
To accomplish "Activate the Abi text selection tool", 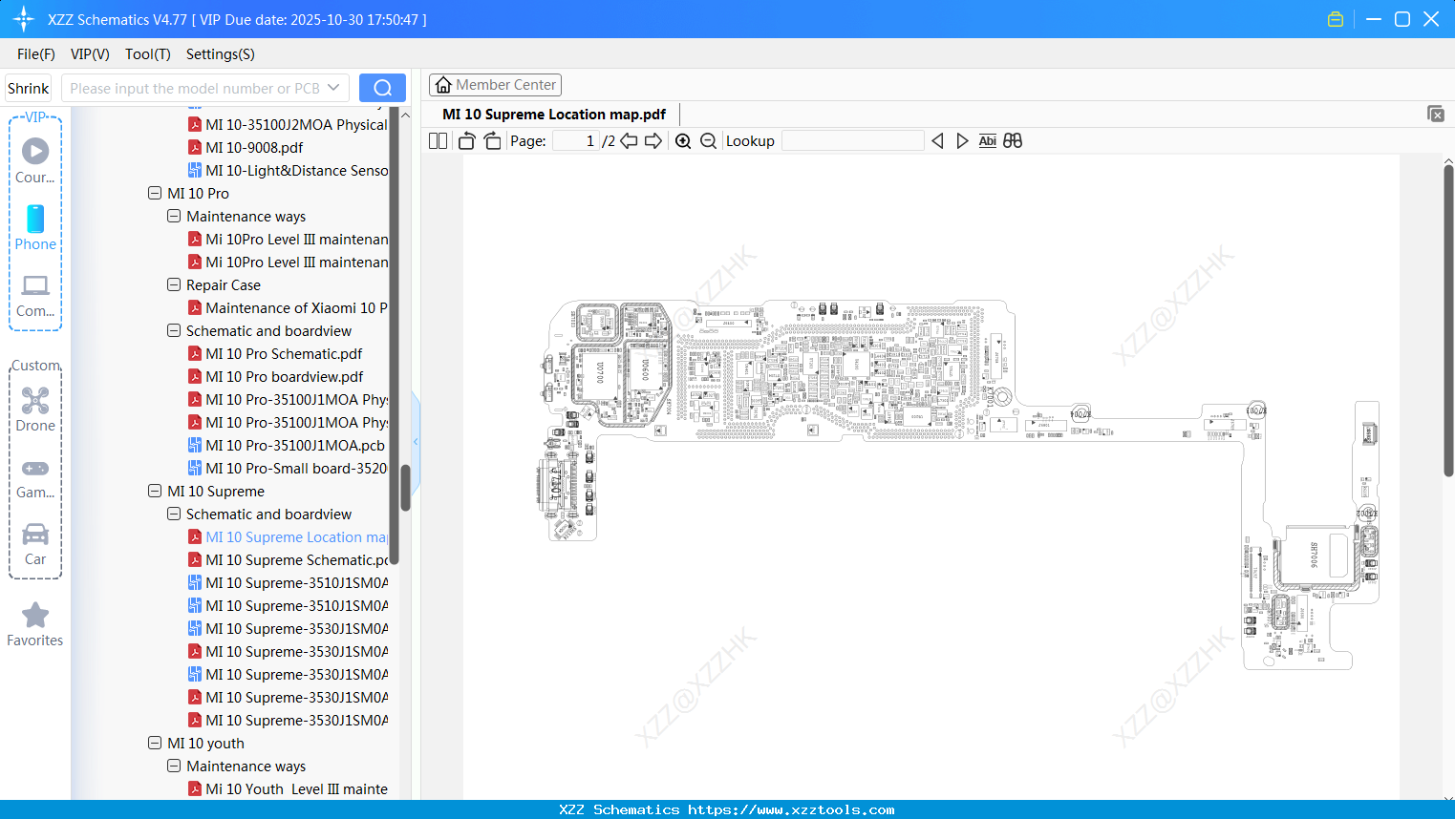I will (x=987, y=140).
